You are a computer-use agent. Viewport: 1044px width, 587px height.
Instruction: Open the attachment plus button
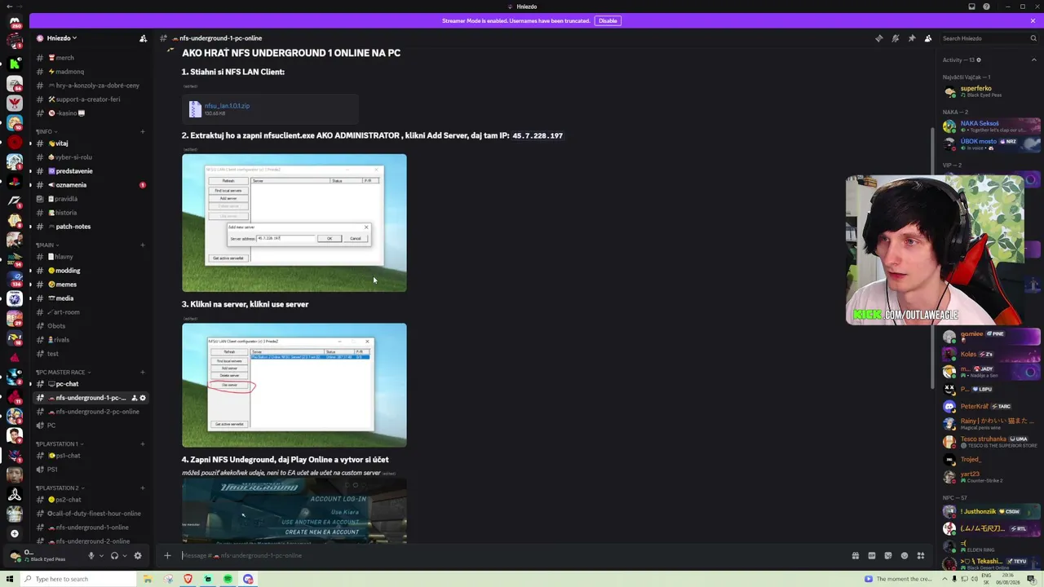167,556
